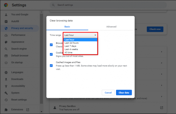Click the Languages globe icon
Viewport: 176px width, 114px height.
tap(6, 72)
